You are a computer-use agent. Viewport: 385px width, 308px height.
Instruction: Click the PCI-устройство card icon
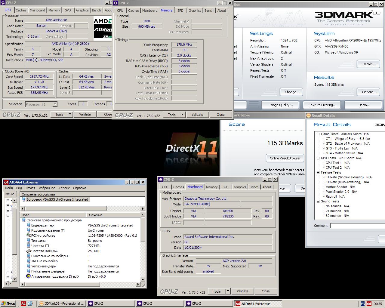tap(29, 236)
